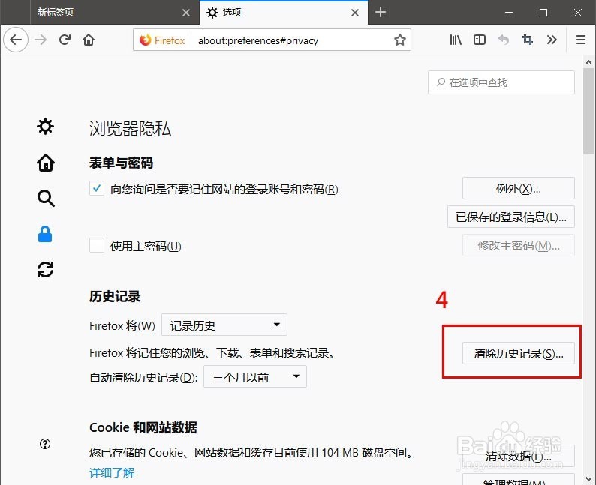Uncheck 向您询问是否要记住网站的登录账号和密码
The height and width of the screenshot is (485, 596).
tap(97, 188)
